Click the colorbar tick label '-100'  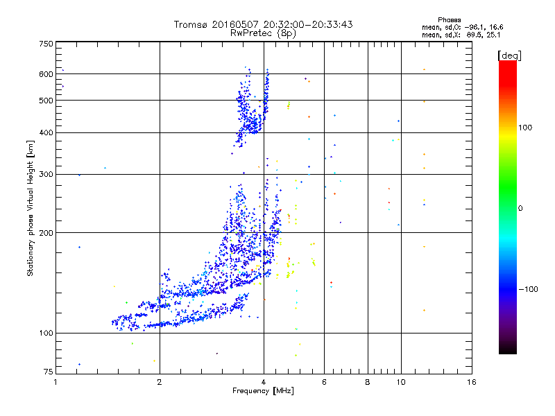tap(529, 289)
